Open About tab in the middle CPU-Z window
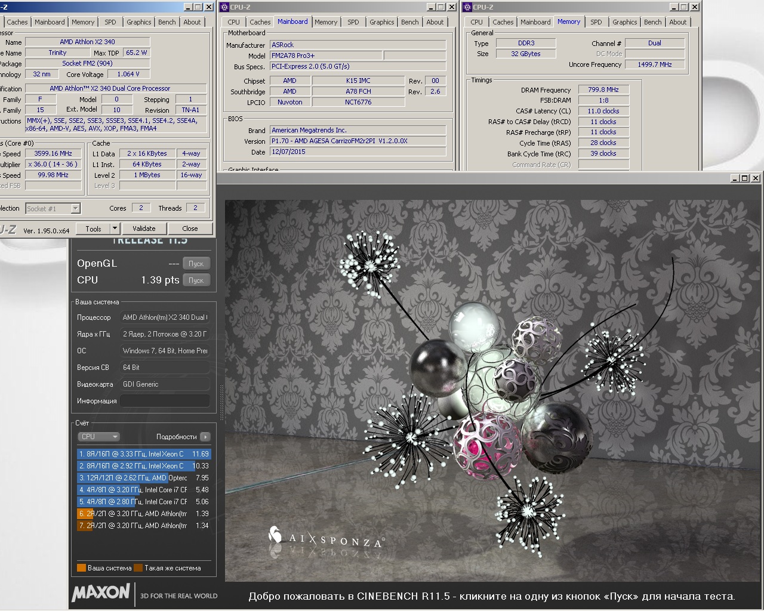 [x=435, y=22]
